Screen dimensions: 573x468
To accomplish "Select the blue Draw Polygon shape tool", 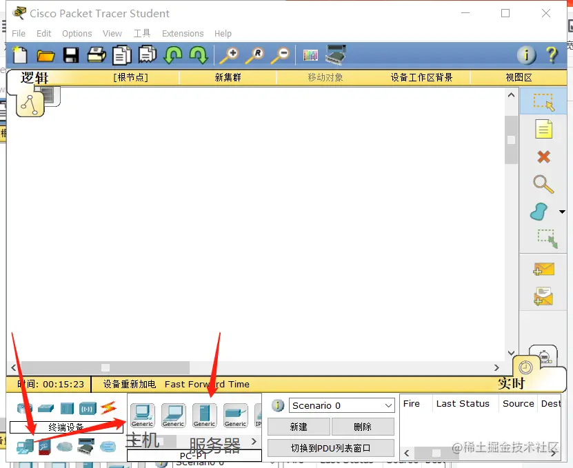I will click(539, 212).
